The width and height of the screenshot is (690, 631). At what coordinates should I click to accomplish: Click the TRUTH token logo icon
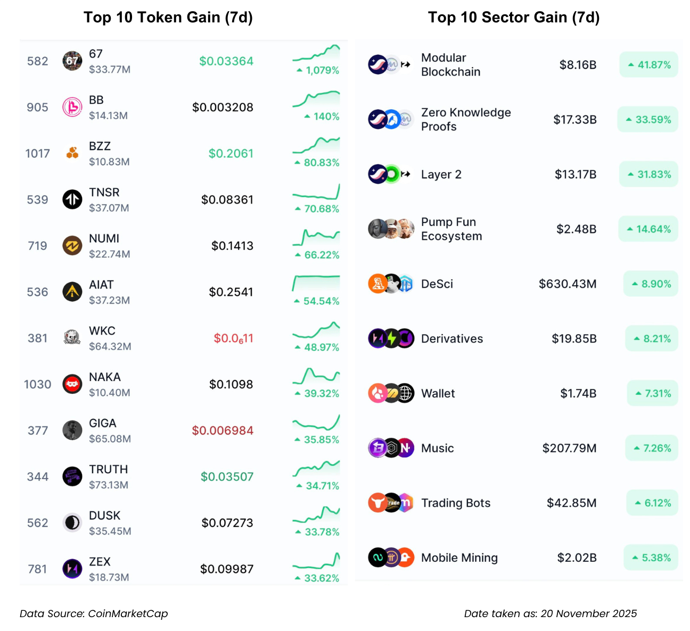point(72,476)
